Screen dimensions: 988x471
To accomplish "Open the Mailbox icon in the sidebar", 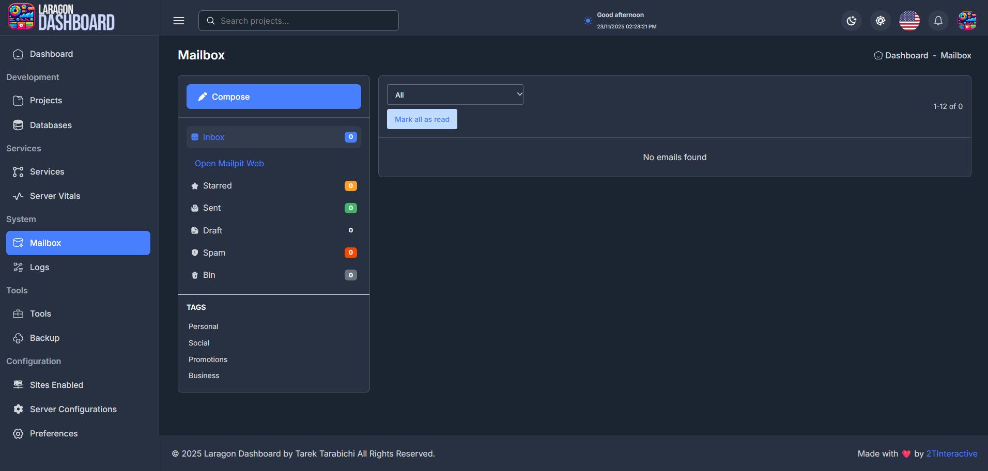I will click(x=18, y=243).
